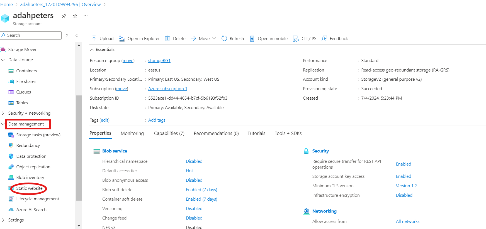This screenshot has height=229, width=486.
Task: Click the Blob service section icon
Action: point(97,151)
